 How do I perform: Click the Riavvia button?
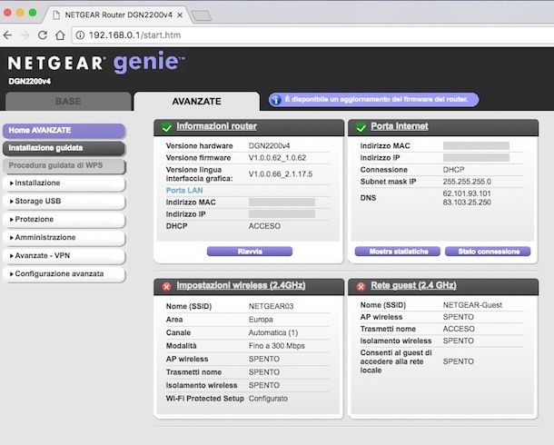[250, 252]
